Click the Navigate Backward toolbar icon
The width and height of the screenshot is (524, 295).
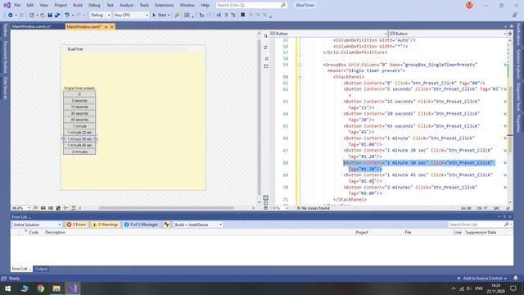11,15
